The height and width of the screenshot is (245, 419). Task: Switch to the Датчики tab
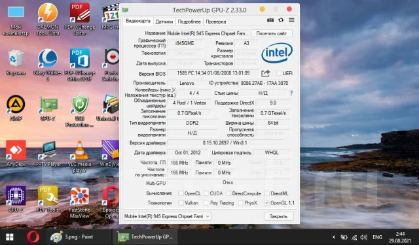point(164,22)
